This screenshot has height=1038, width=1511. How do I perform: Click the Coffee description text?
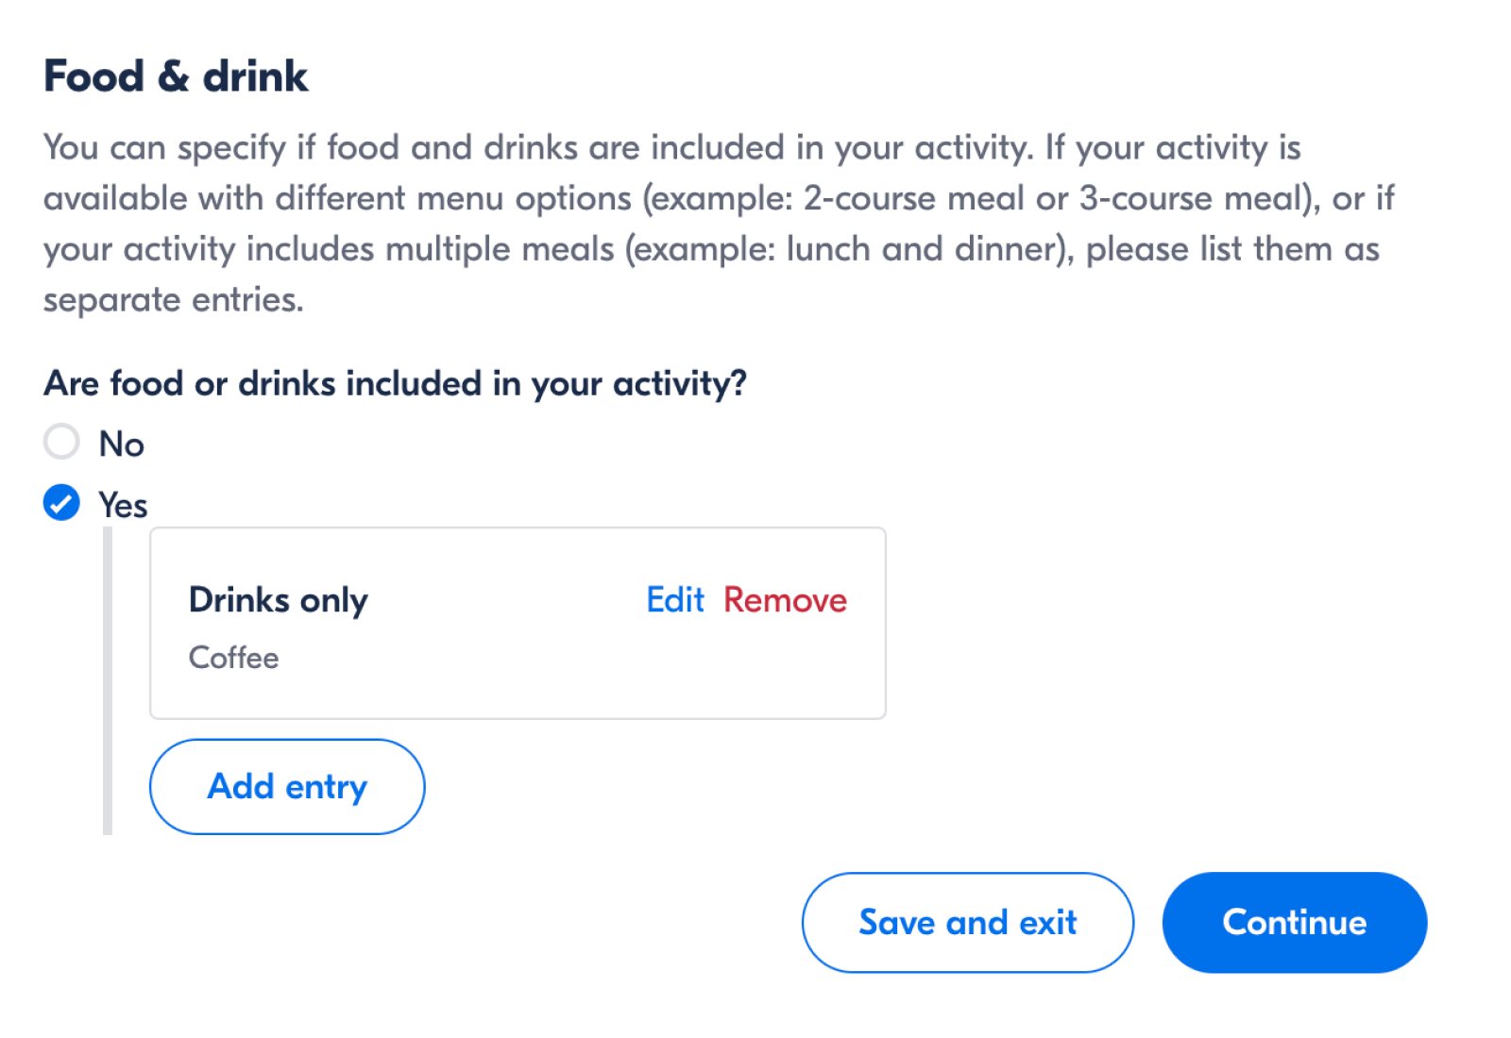click(233, 658)
